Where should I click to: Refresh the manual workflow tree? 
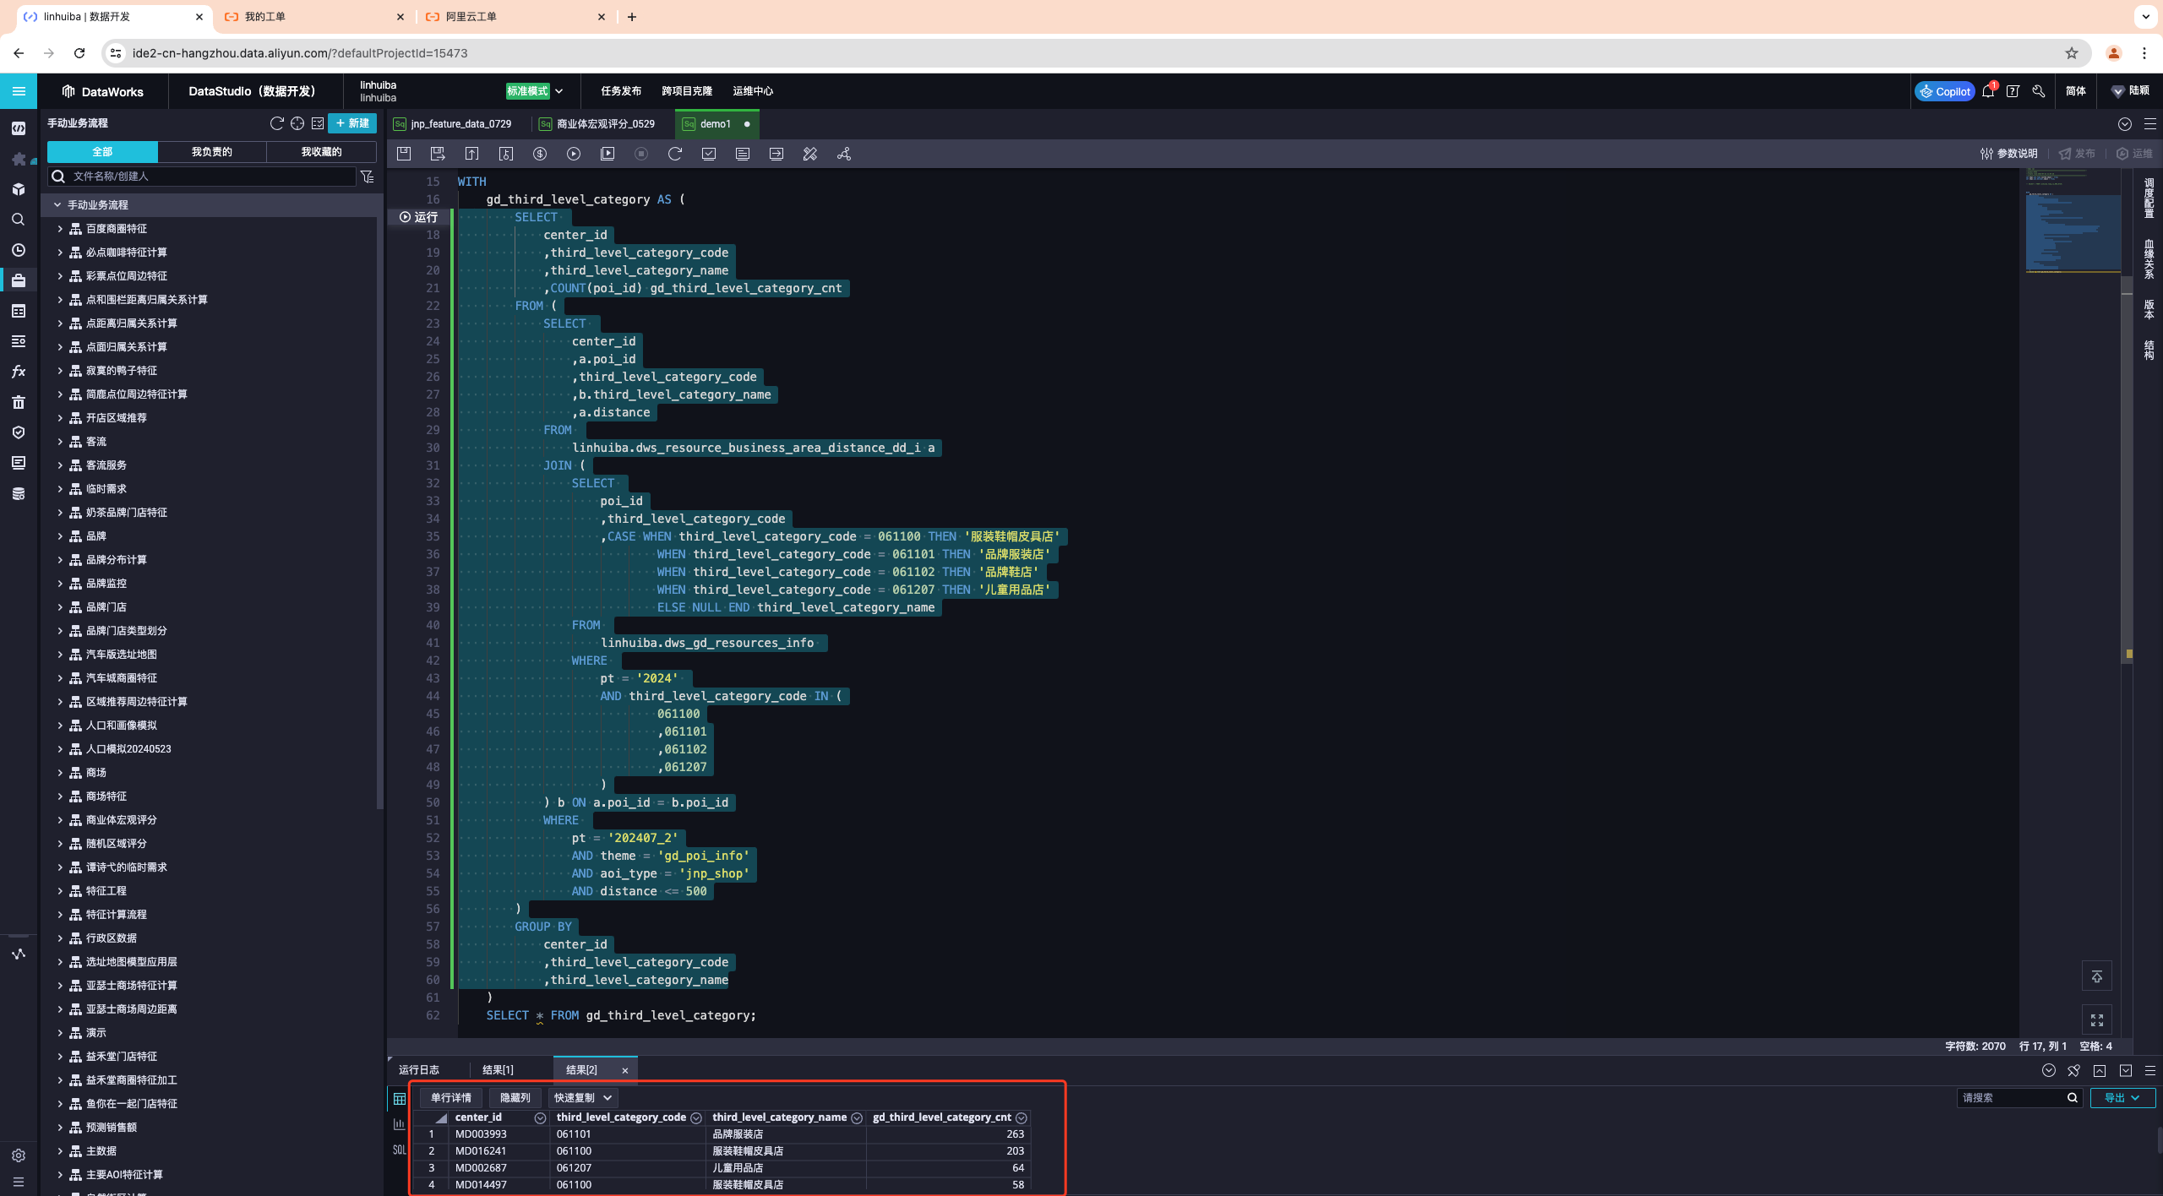click(x=276, y=123)
